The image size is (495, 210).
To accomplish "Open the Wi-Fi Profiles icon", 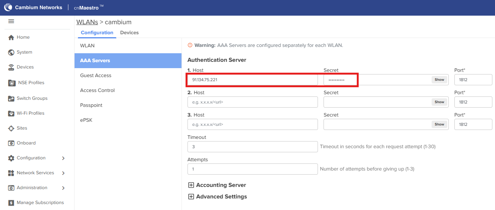I will [x=11, y=113].
